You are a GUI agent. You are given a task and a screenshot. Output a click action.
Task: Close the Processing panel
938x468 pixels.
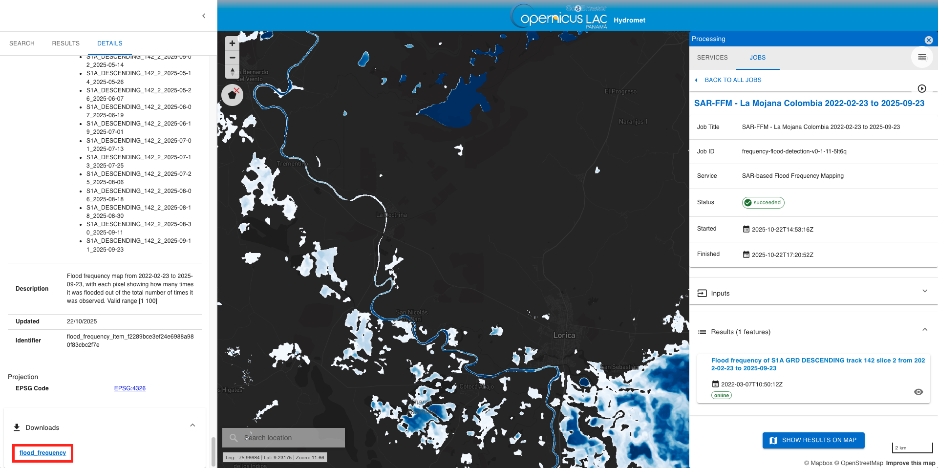(x=928, y=40)
